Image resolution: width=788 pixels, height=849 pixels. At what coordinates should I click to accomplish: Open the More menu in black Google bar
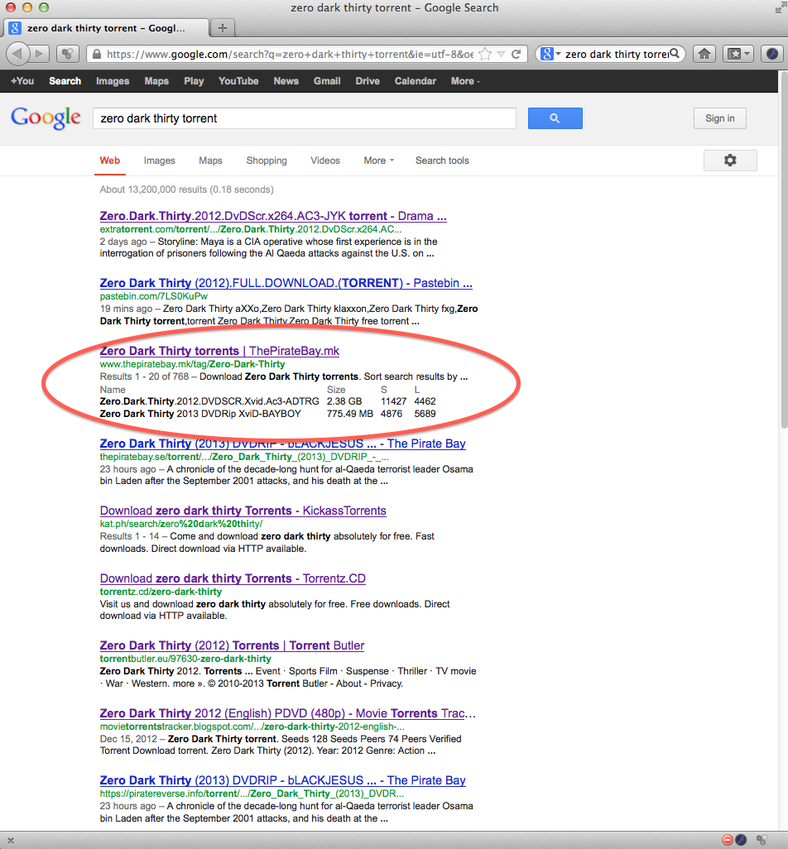[464, 81]
